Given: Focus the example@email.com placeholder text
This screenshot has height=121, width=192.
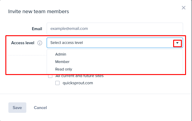Looking at the screenshot, I should (x=69, y=29).
